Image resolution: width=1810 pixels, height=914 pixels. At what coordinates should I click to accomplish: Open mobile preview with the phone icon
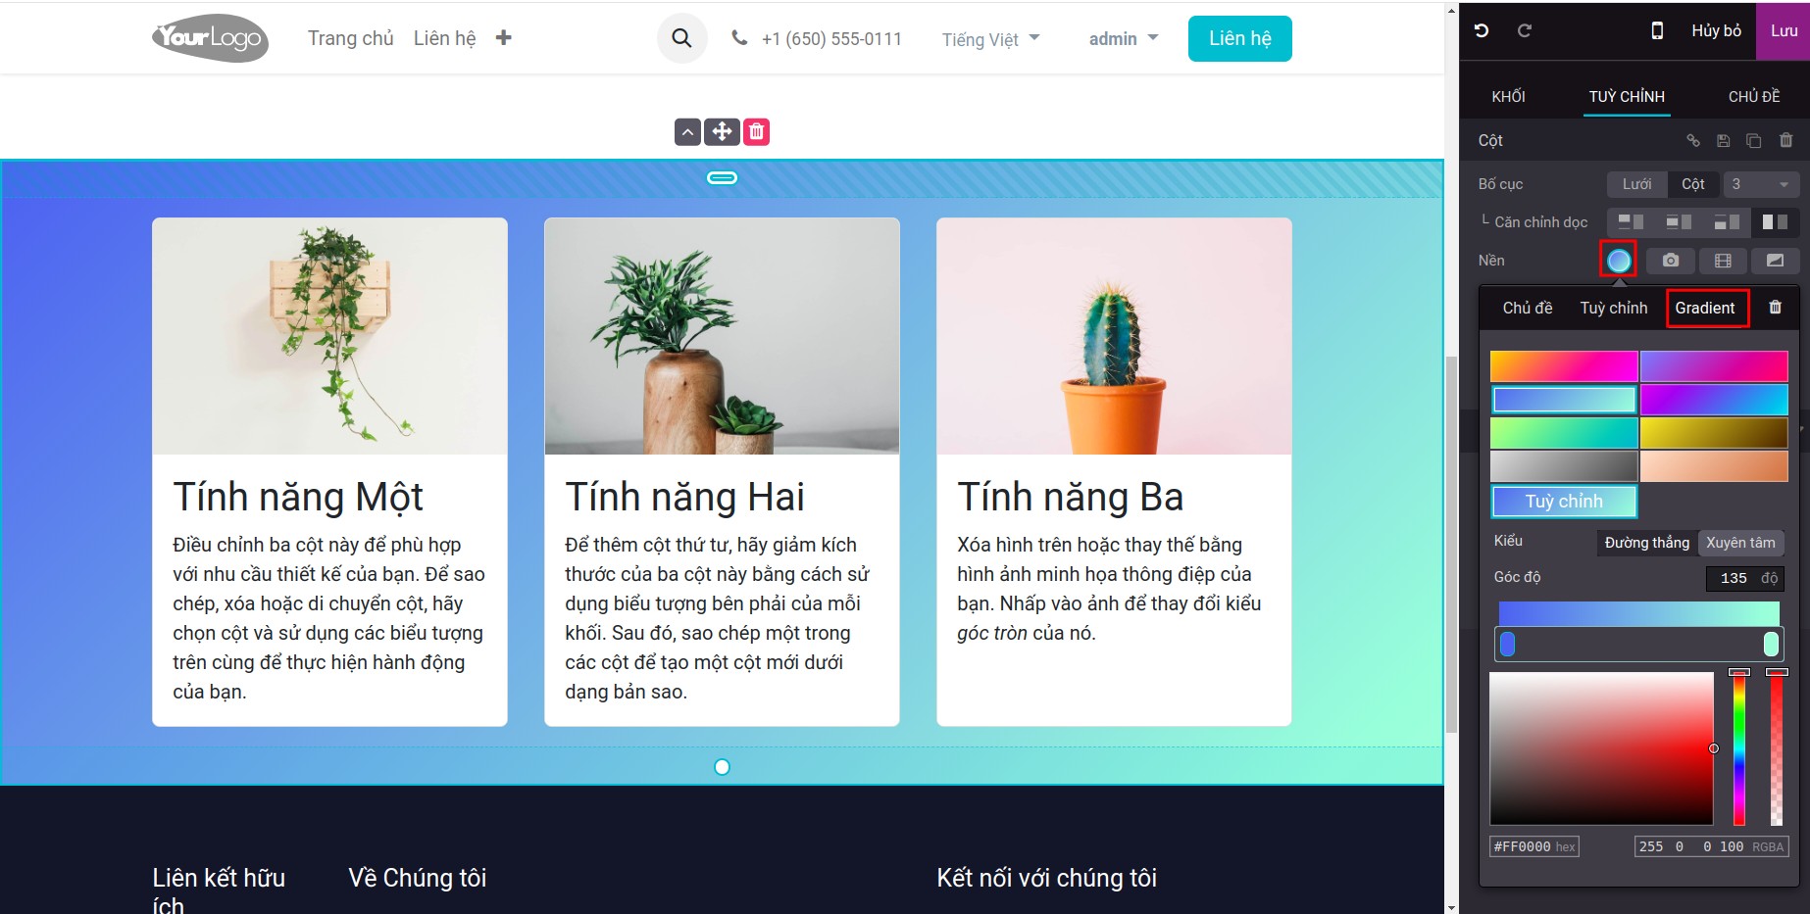(x=1657, y=30)
